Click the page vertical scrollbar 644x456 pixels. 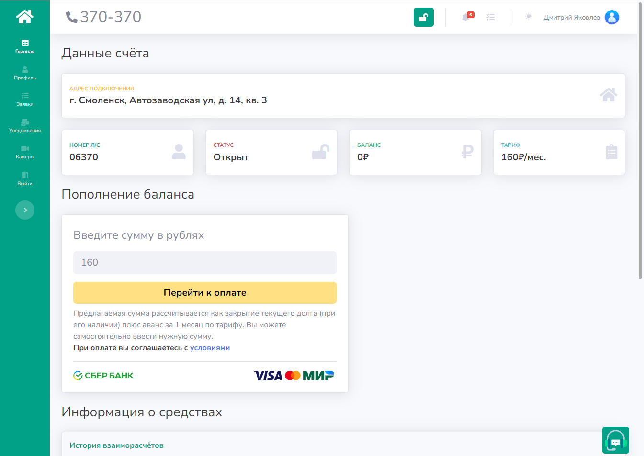click(x=640, y=144)
